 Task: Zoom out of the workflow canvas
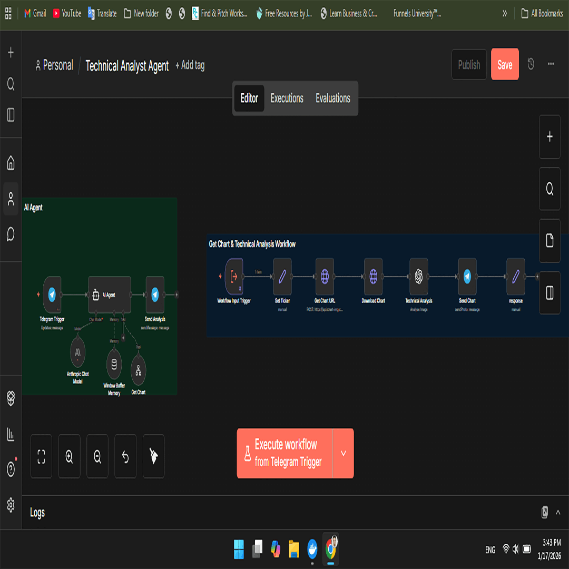tap(97, 456)
